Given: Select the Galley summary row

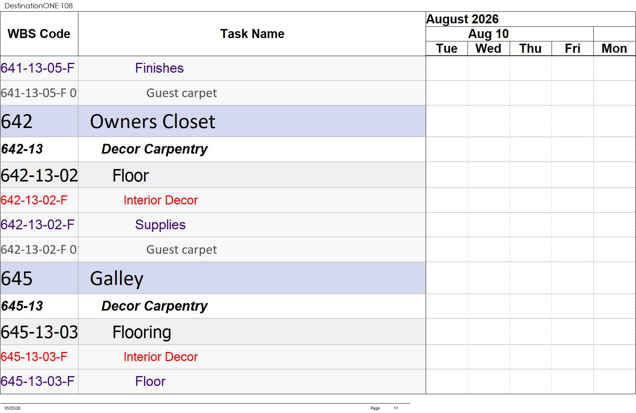Looking at the screenshot, I should tap(213, 278).
